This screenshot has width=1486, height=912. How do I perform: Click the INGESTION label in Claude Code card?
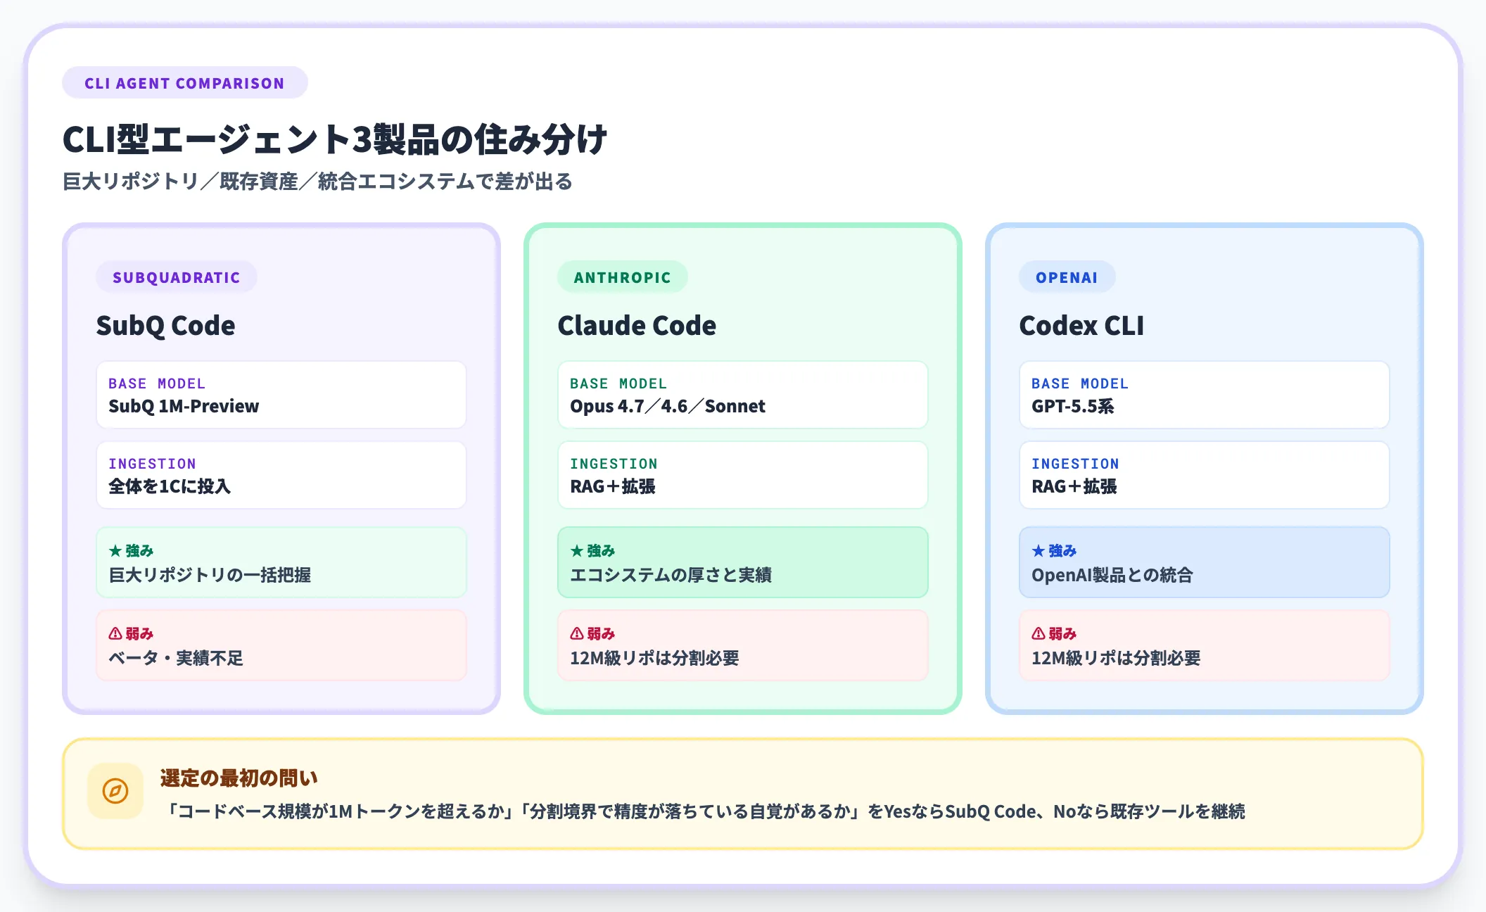(x=614, y=464)
